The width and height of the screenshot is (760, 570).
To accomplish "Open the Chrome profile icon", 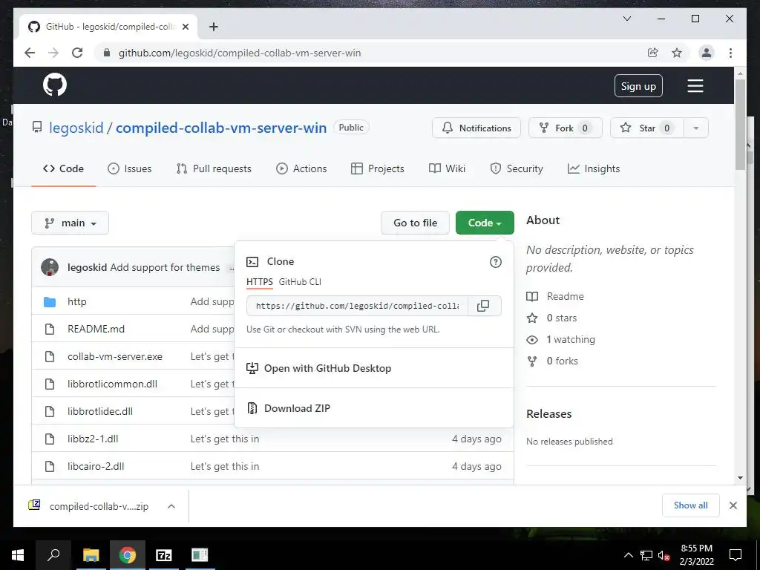I will tap(707, 53).
